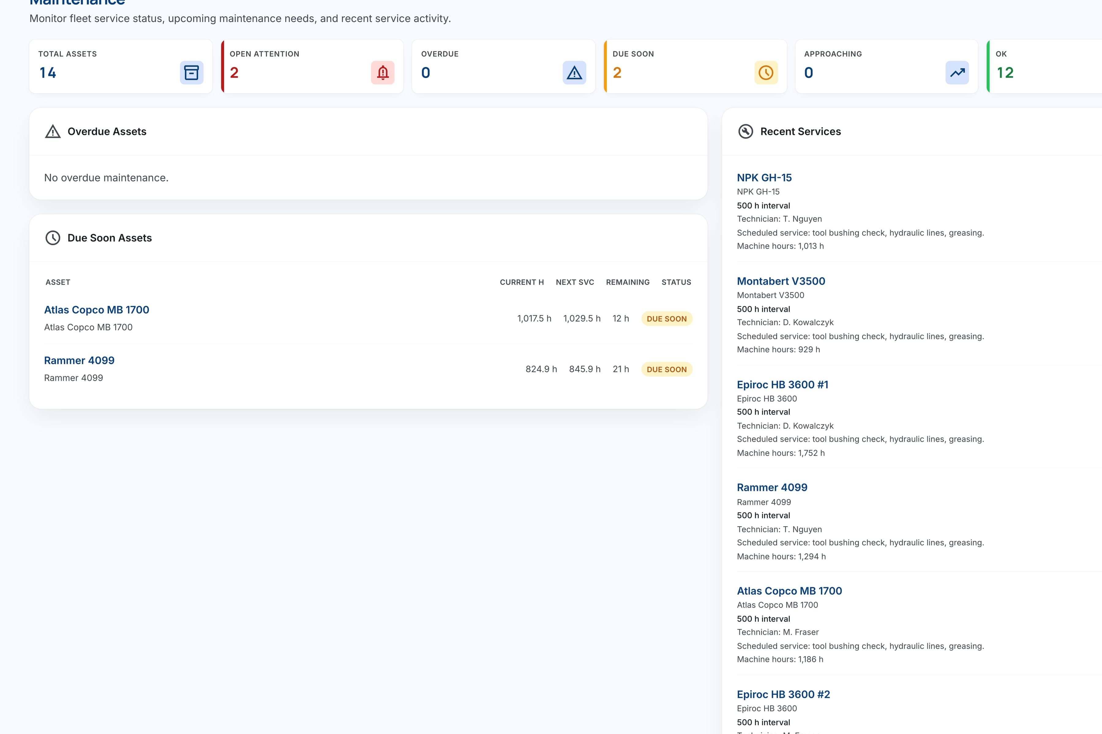The width and height of the screenshot is (1102, 734).
Task: Select the Due Soon card count 2
Action: 617,72
